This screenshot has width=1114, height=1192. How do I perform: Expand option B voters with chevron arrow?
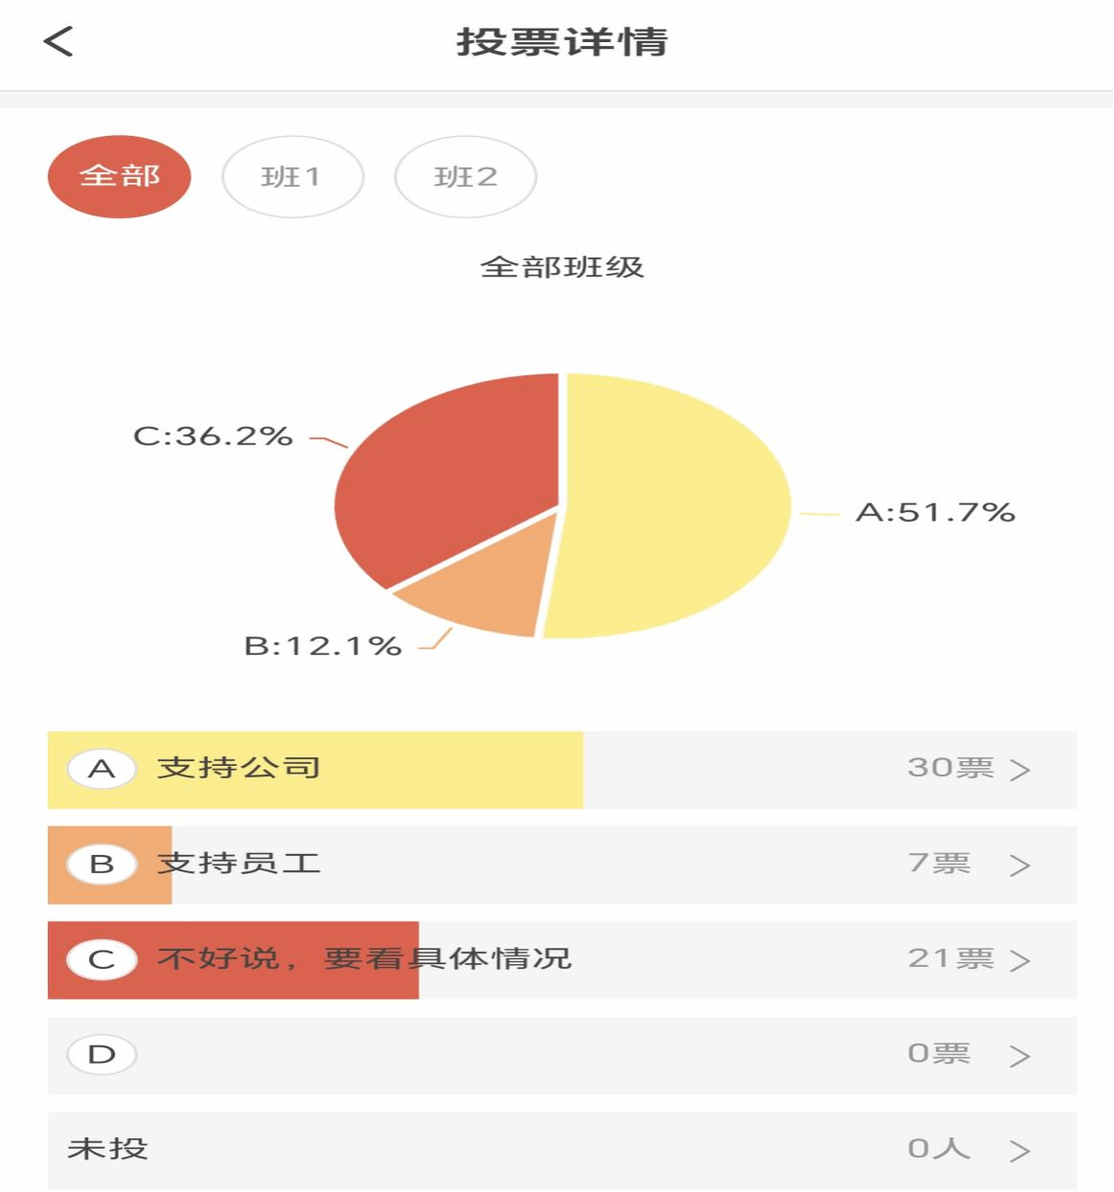point(1020,866)
